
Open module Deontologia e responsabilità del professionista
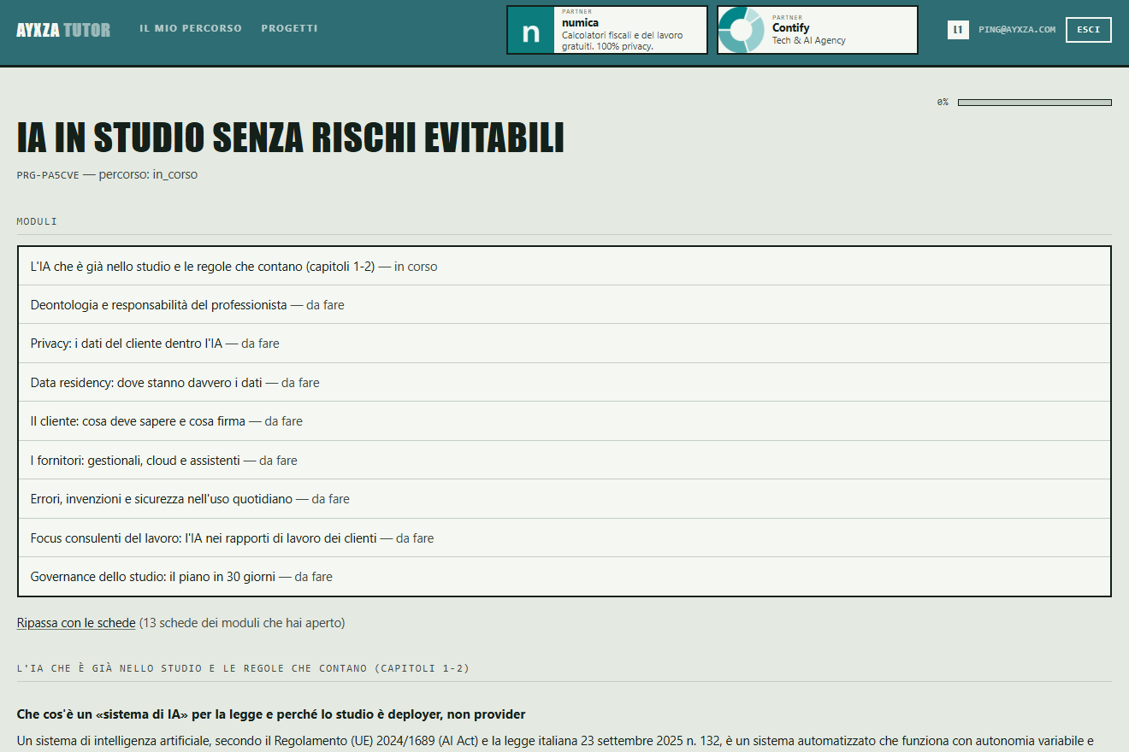point(564,304)
